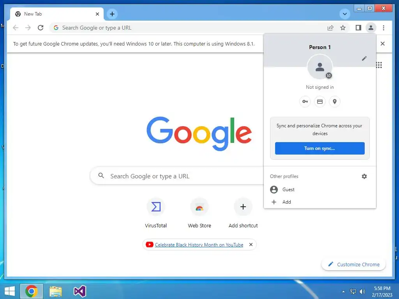The width and height of the screenshot is (399, 299).
Task: Dismiss the Windows update infobar
Action: click(383, 44)
